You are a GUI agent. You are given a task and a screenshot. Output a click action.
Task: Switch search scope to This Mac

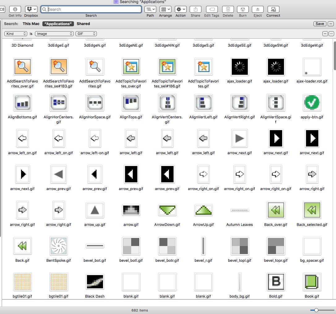tap(31, 24)
